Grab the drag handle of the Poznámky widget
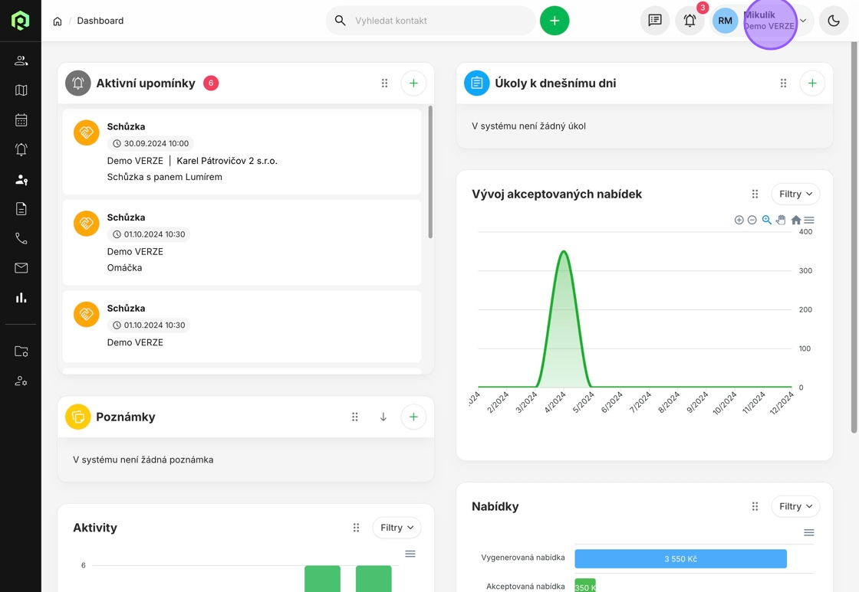 [355, 417]
